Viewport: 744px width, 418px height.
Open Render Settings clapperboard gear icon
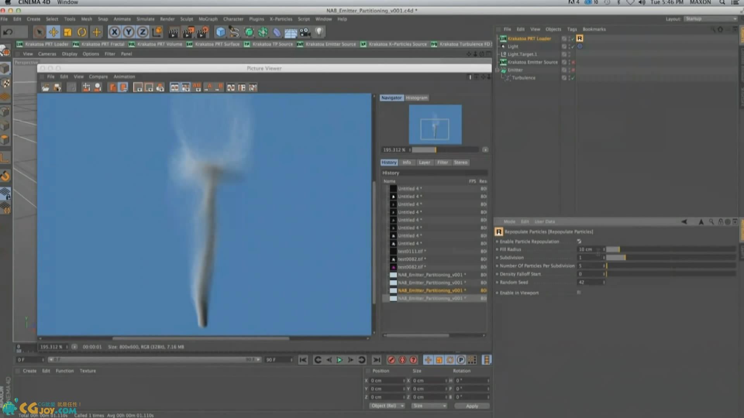[x=202, y=32]
